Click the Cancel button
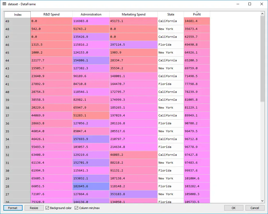 coord(255,208)
